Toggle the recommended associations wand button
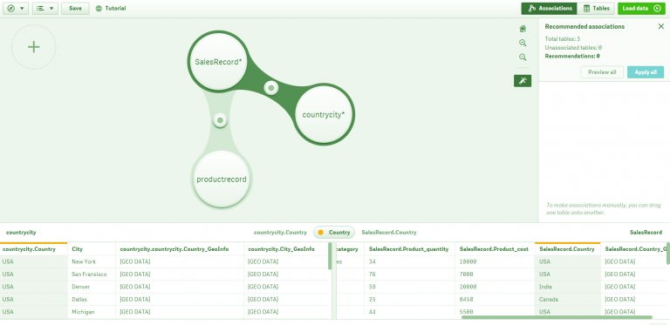 [x=523, y=81]
